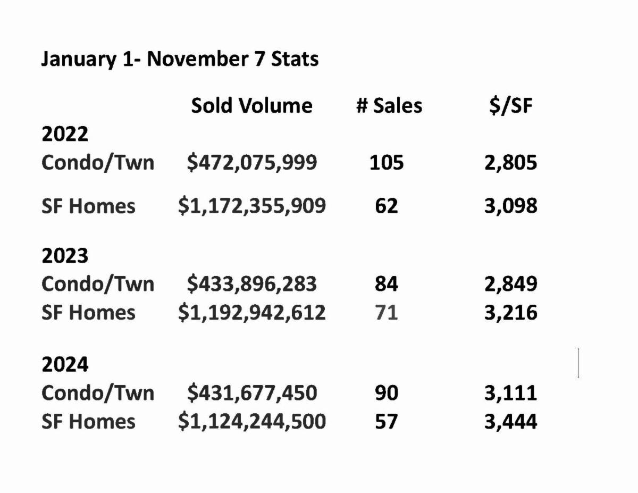The image size is (638, 493).
Task: Select the 2,805 price per square foot
Action: (510, 163)
